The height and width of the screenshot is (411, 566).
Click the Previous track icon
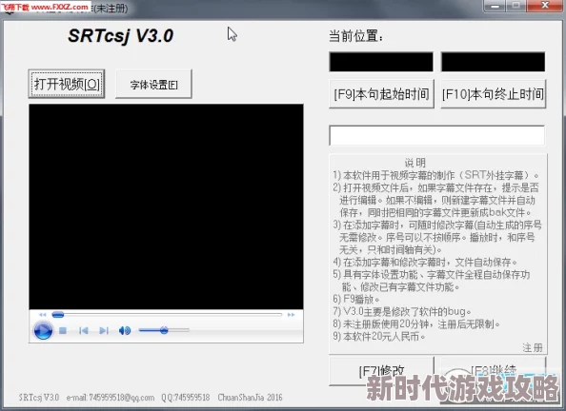click(84, 330)
